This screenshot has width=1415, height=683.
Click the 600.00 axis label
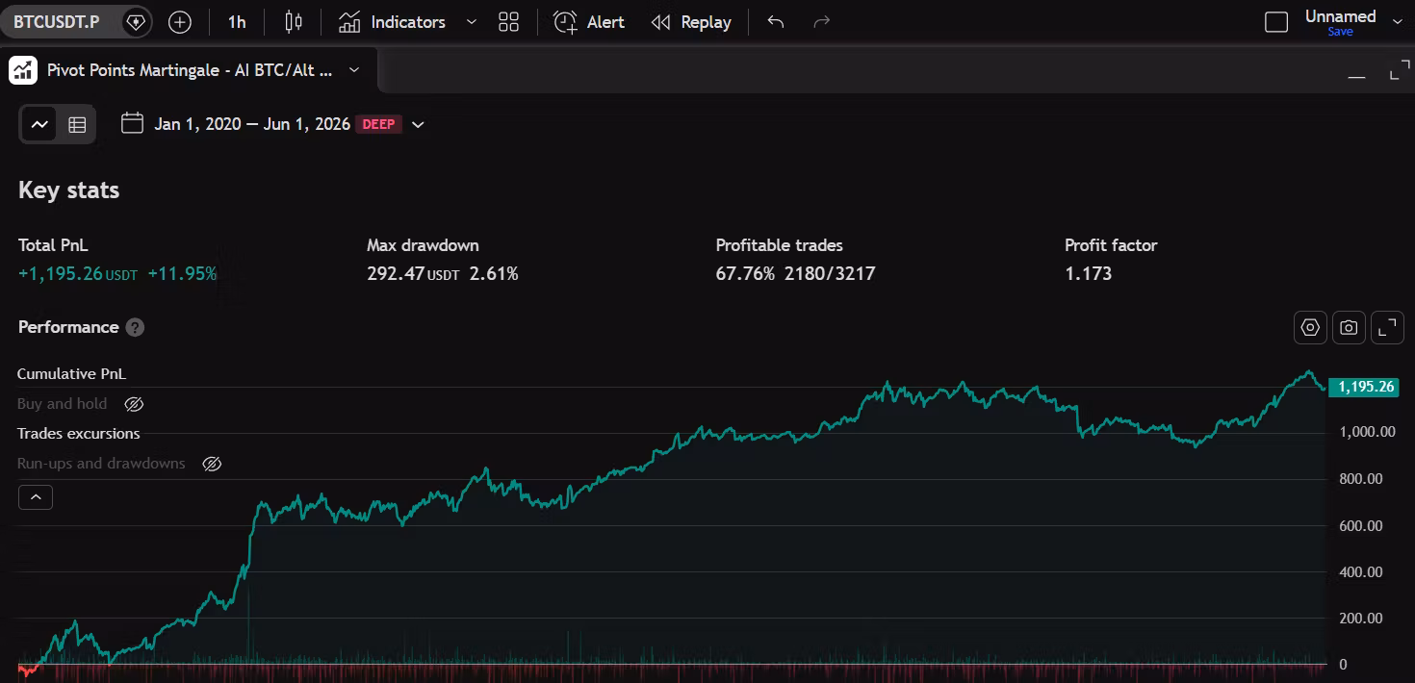1361,525
